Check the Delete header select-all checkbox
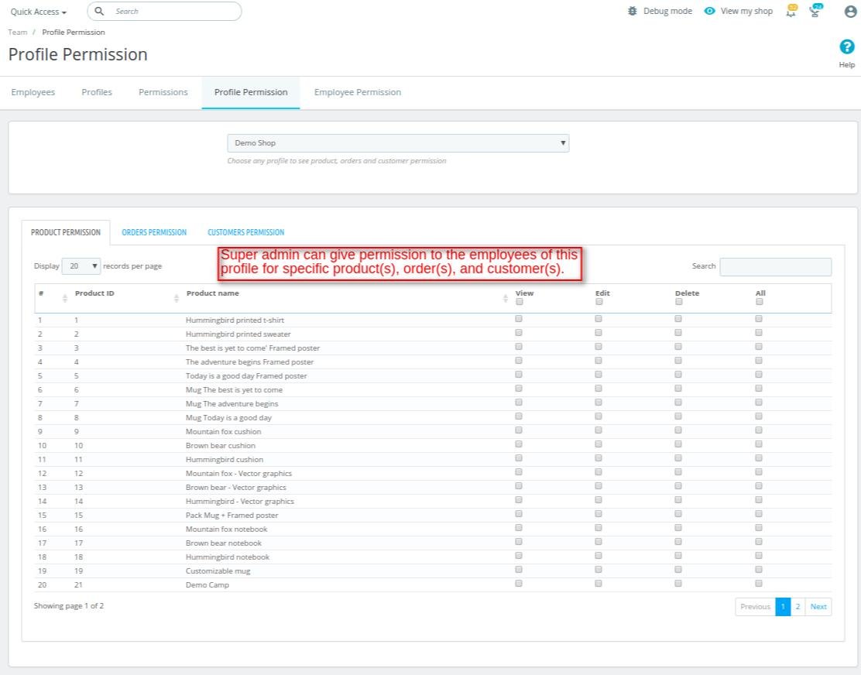 pos(679,302)
